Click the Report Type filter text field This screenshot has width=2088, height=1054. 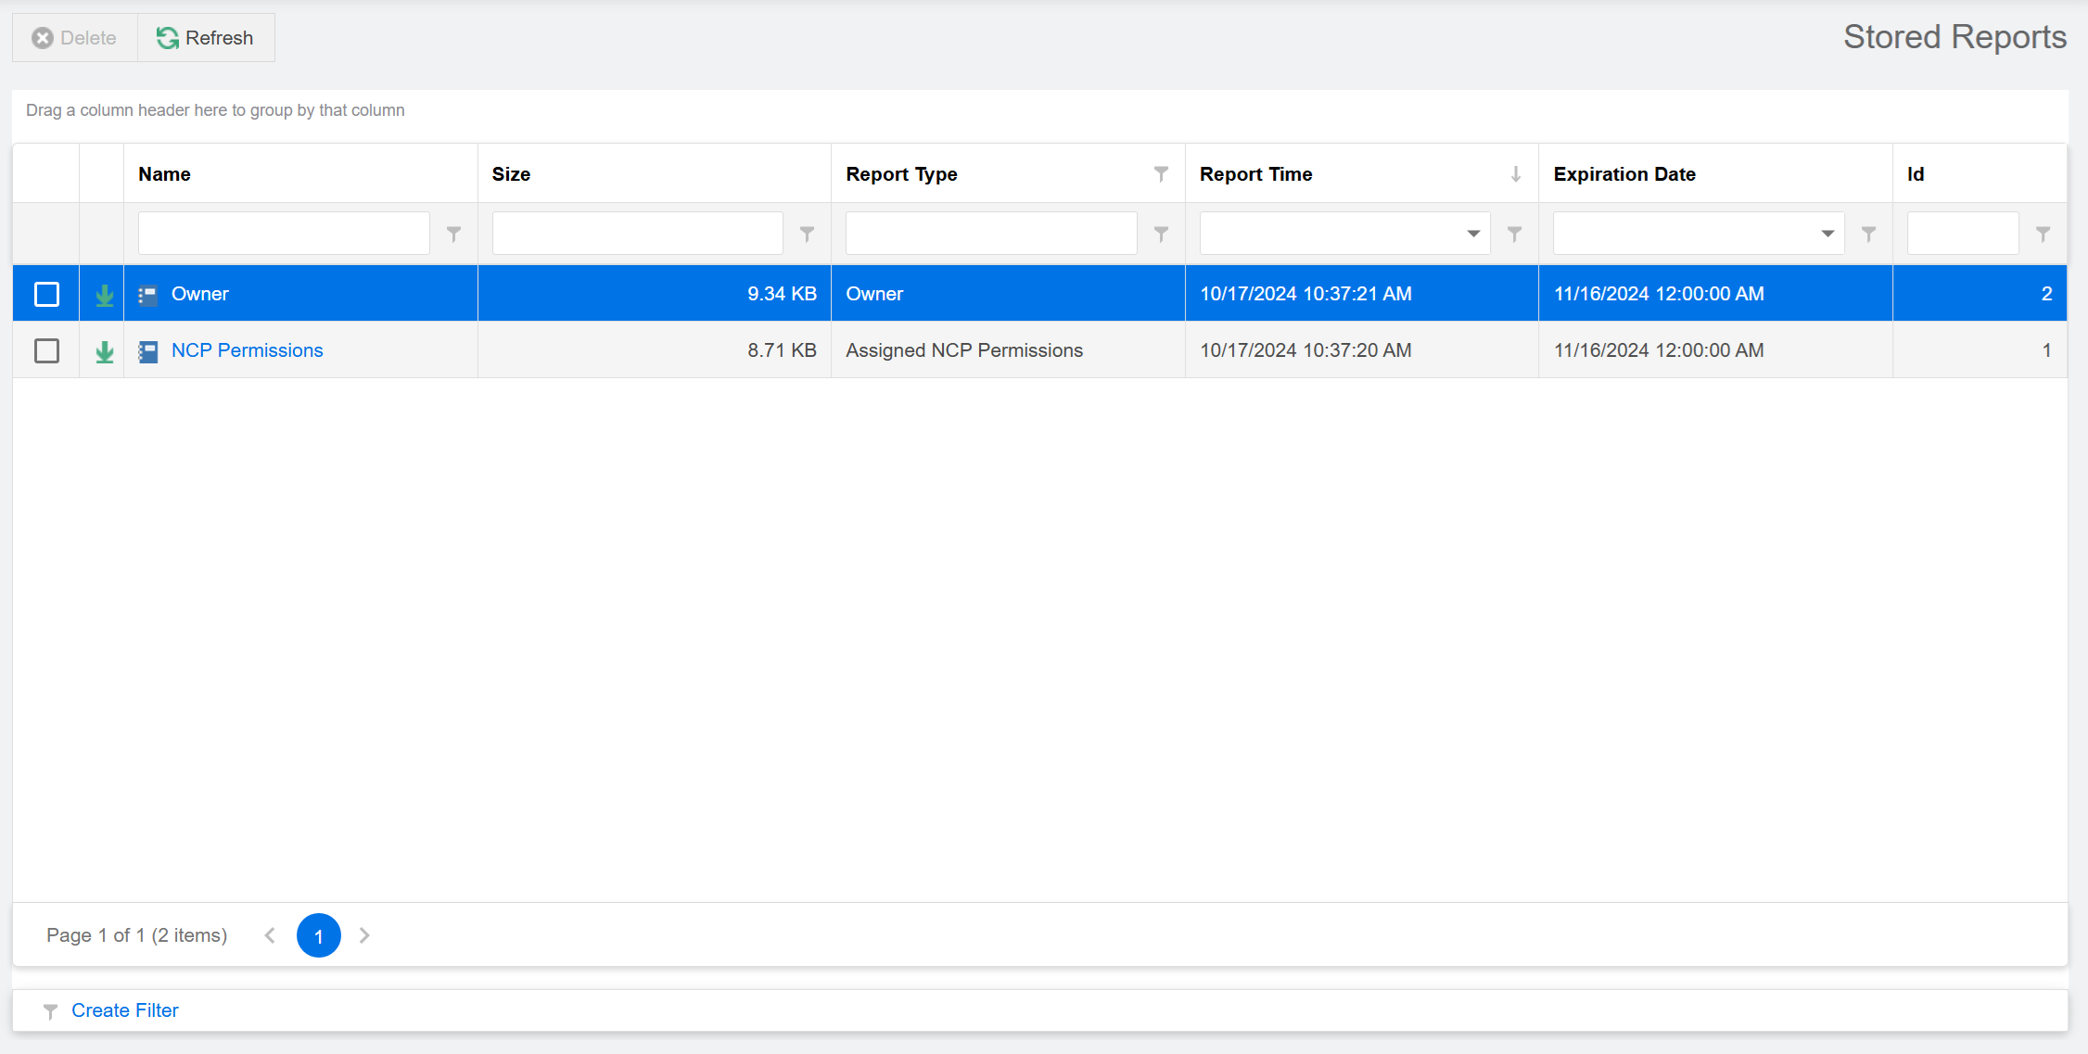990,234
